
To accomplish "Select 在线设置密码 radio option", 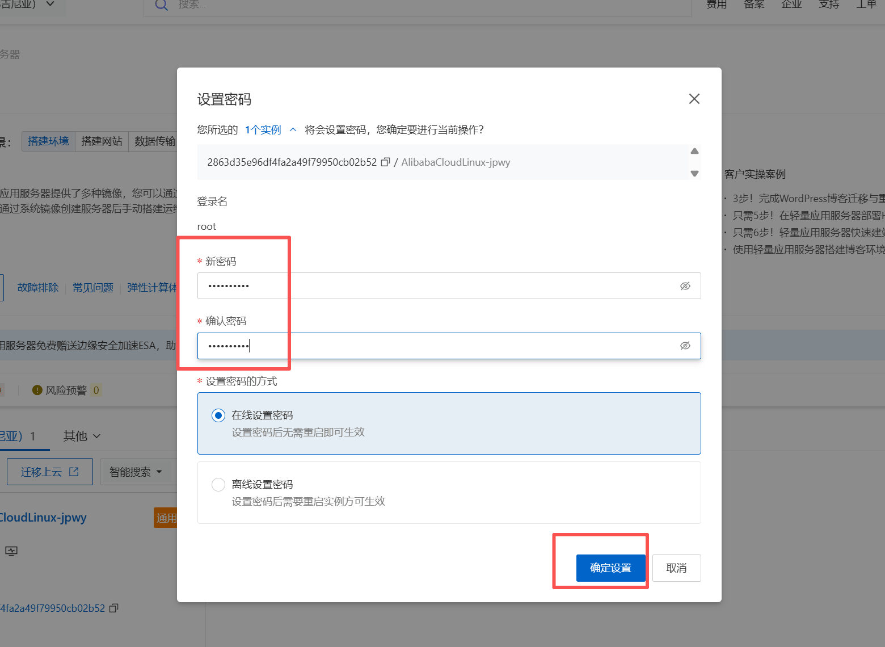I will (x=218, y=415).
